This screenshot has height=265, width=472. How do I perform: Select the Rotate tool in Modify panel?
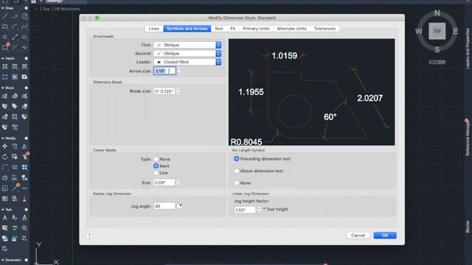click(x=5, y=157)
